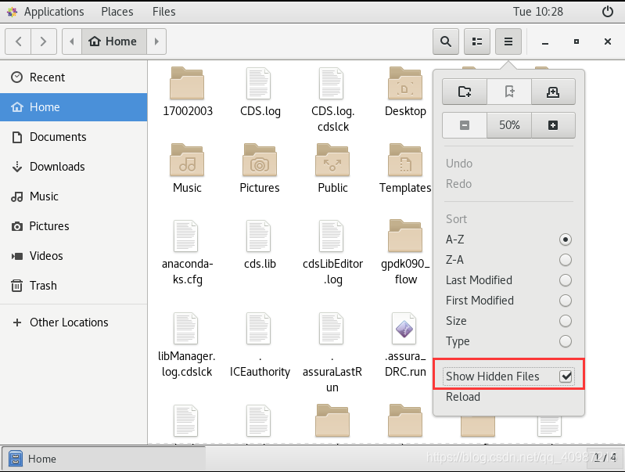The height and width of the screenshot is (472, 625).
Task: Close the hamburger view menu
Action: click(508, 41)
